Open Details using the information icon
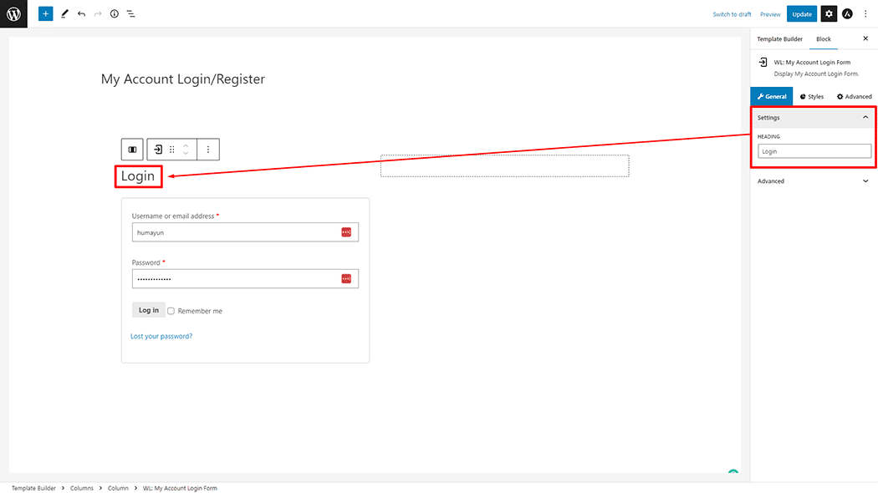The height and width of the screenshot is (493, 878). click(x=115, y=13)
